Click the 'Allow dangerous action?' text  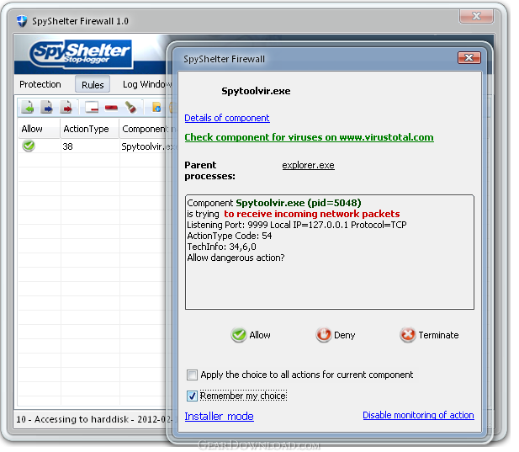236,258
